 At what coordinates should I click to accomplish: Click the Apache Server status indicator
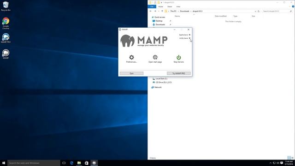(189, 35)
